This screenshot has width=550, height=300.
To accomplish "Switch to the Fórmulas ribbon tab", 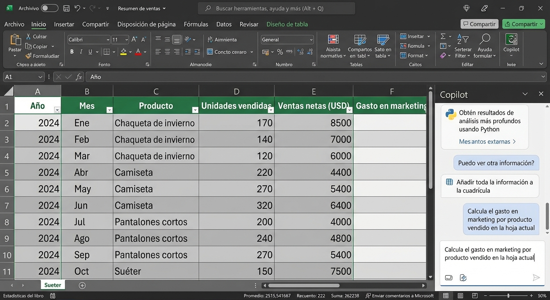I will pyautogui.click(x=196, y=24).
